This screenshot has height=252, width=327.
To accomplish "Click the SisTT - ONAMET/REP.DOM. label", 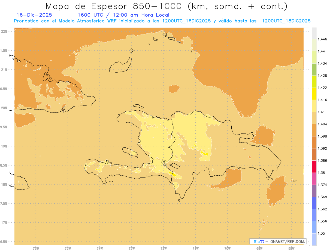I will 278,241.
